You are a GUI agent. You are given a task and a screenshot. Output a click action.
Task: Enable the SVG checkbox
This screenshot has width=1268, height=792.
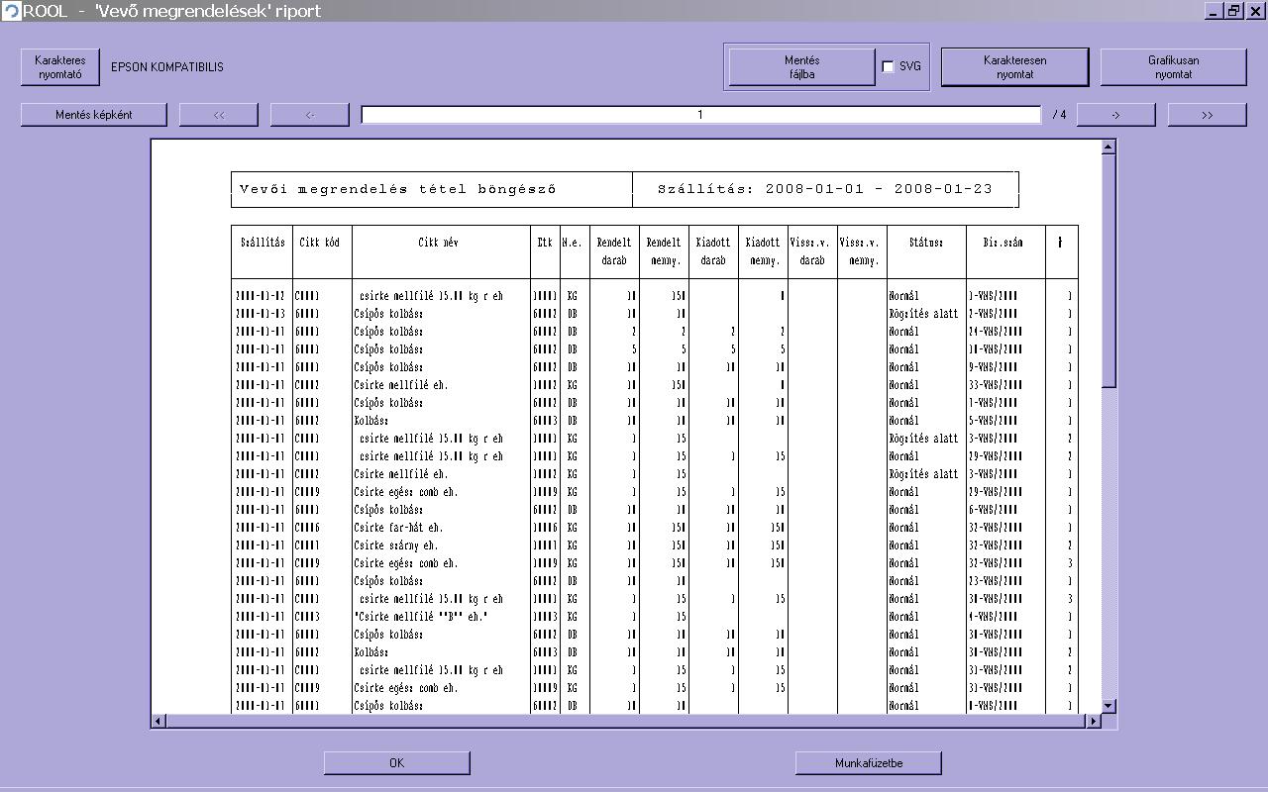tap(888, 67)
